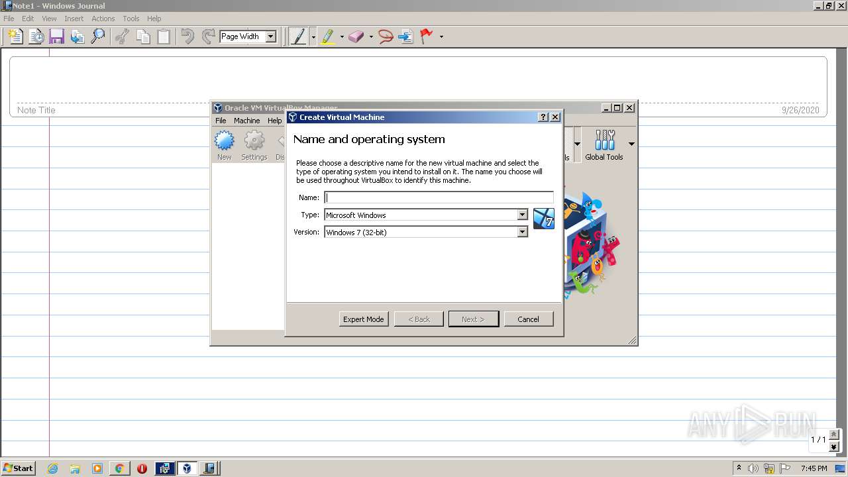Viewport: 848px width, 477px height.
Task: Click the Expert Mode button
Action: coord(363,319)
